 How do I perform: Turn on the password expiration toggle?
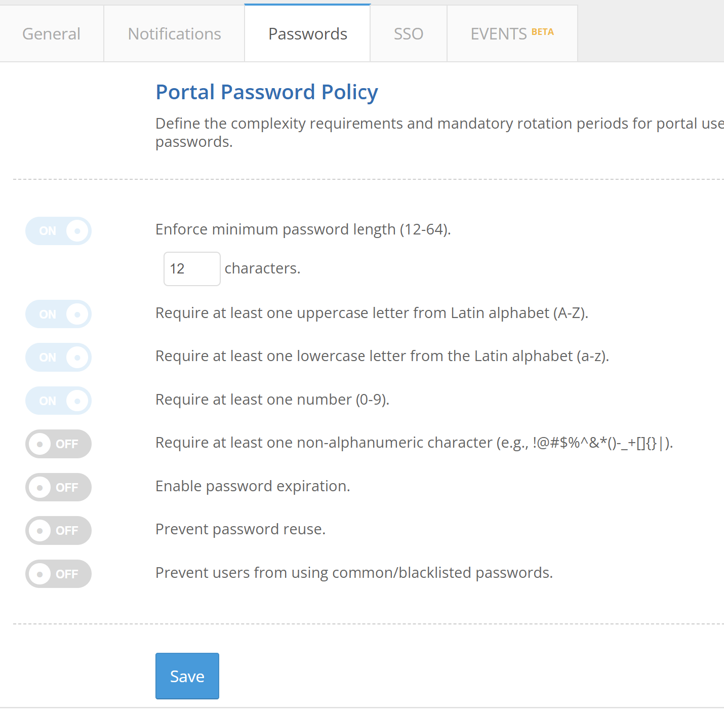click(58, 487)
